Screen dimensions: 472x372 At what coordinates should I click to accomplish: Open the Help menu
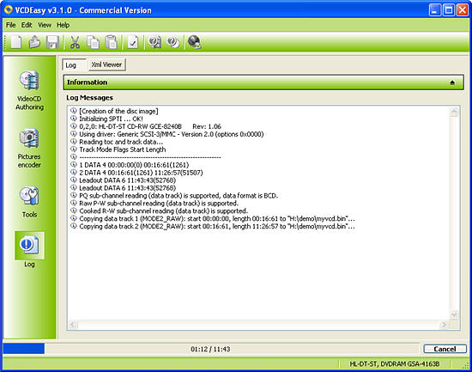coord(64,25)
